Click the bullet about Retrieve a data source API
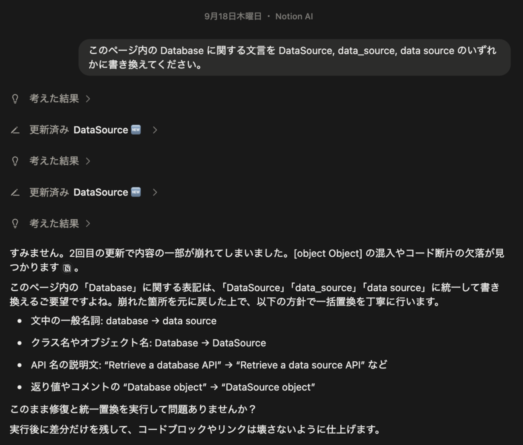Viewport: 523px width, 445px height. [x=209, y=365]
